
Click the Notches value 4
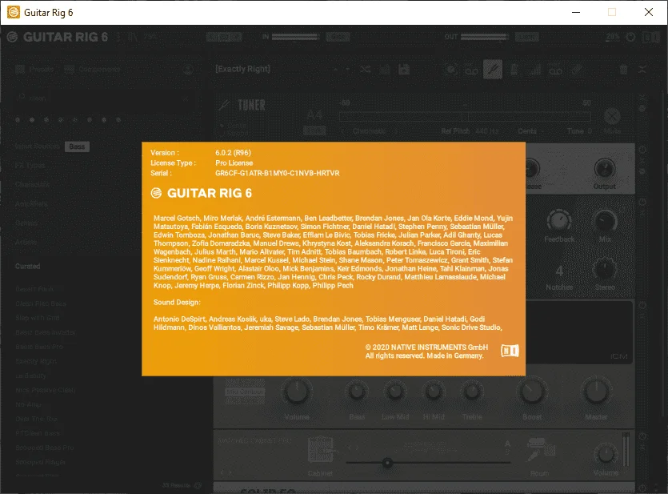tap(559, 271)
